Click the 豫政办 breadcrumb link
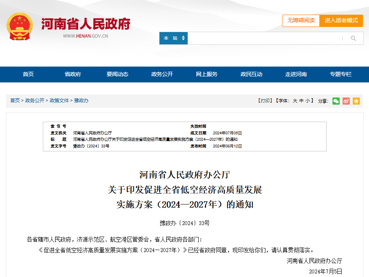The image size is (369, 277). click(81, 101)
